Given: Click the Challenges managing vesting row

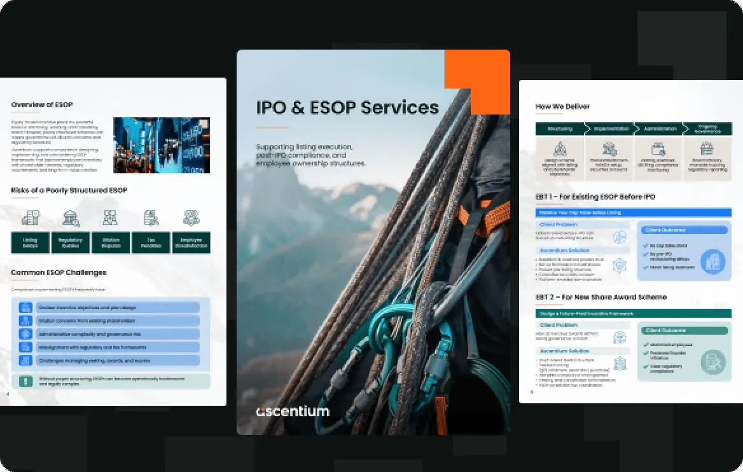Looking at the screenshot, I should 118,361.
